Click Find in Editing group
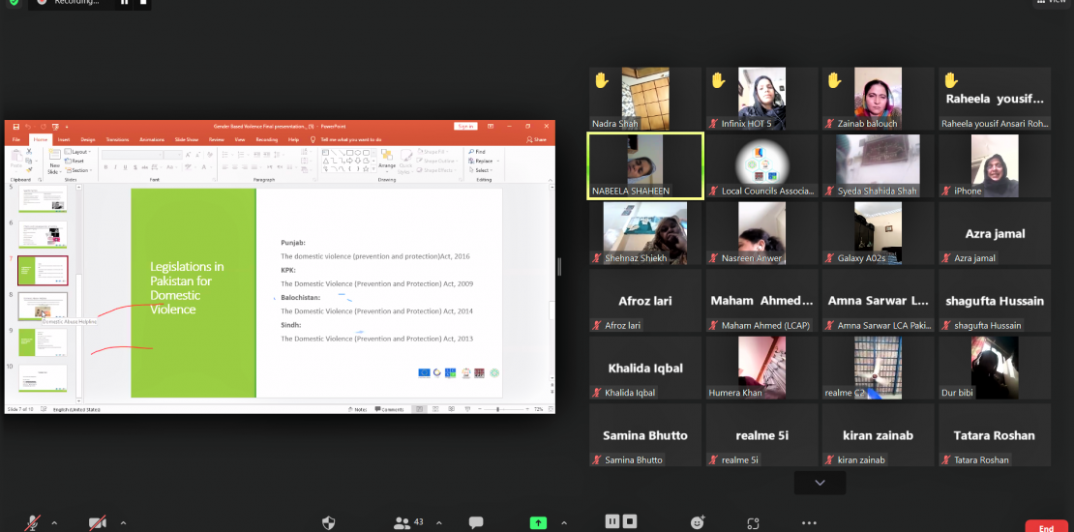The height and width of the screenshot is (532, 1074). (477, 152)
